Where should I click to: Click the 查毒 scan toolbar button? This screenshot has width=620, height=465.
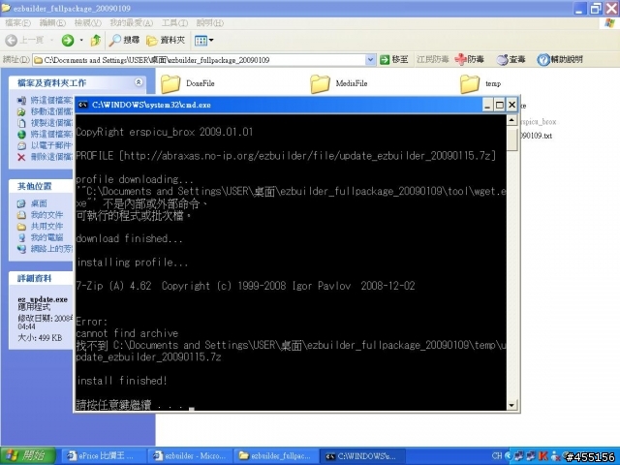(x=511, y=59)
